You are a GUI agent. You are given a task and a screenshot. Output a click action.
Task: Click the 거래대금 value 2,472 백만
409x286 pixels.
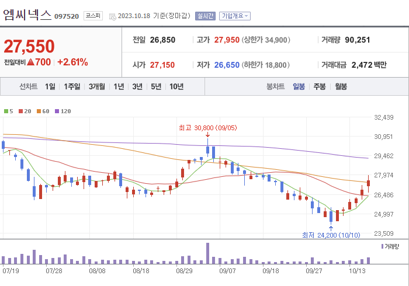click(x=369, y=65)
